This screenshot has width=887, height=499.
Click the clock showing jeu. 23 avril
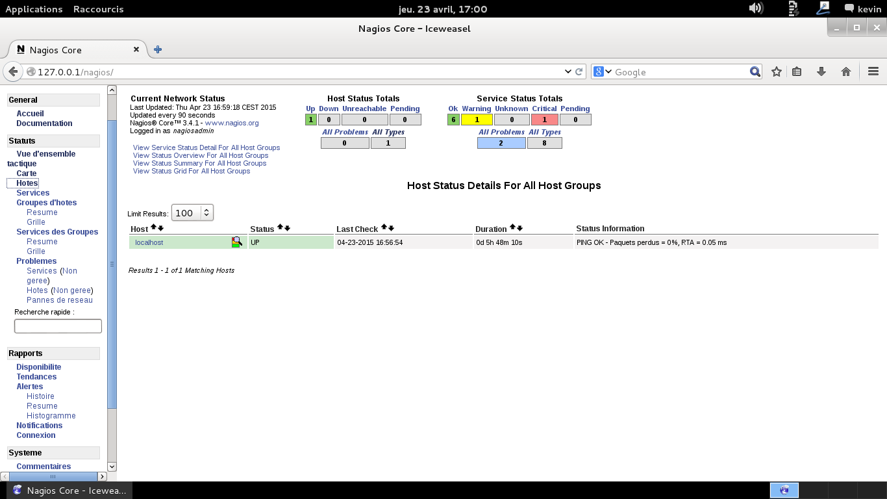(x=443, y=9)
